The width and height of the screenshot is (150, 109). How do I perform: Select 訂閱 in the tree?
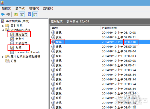(x=13, y=61)
